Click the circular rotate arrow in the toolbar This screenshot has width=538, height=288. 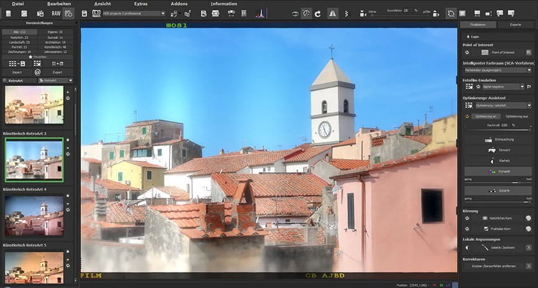click(x=318, y=14)
